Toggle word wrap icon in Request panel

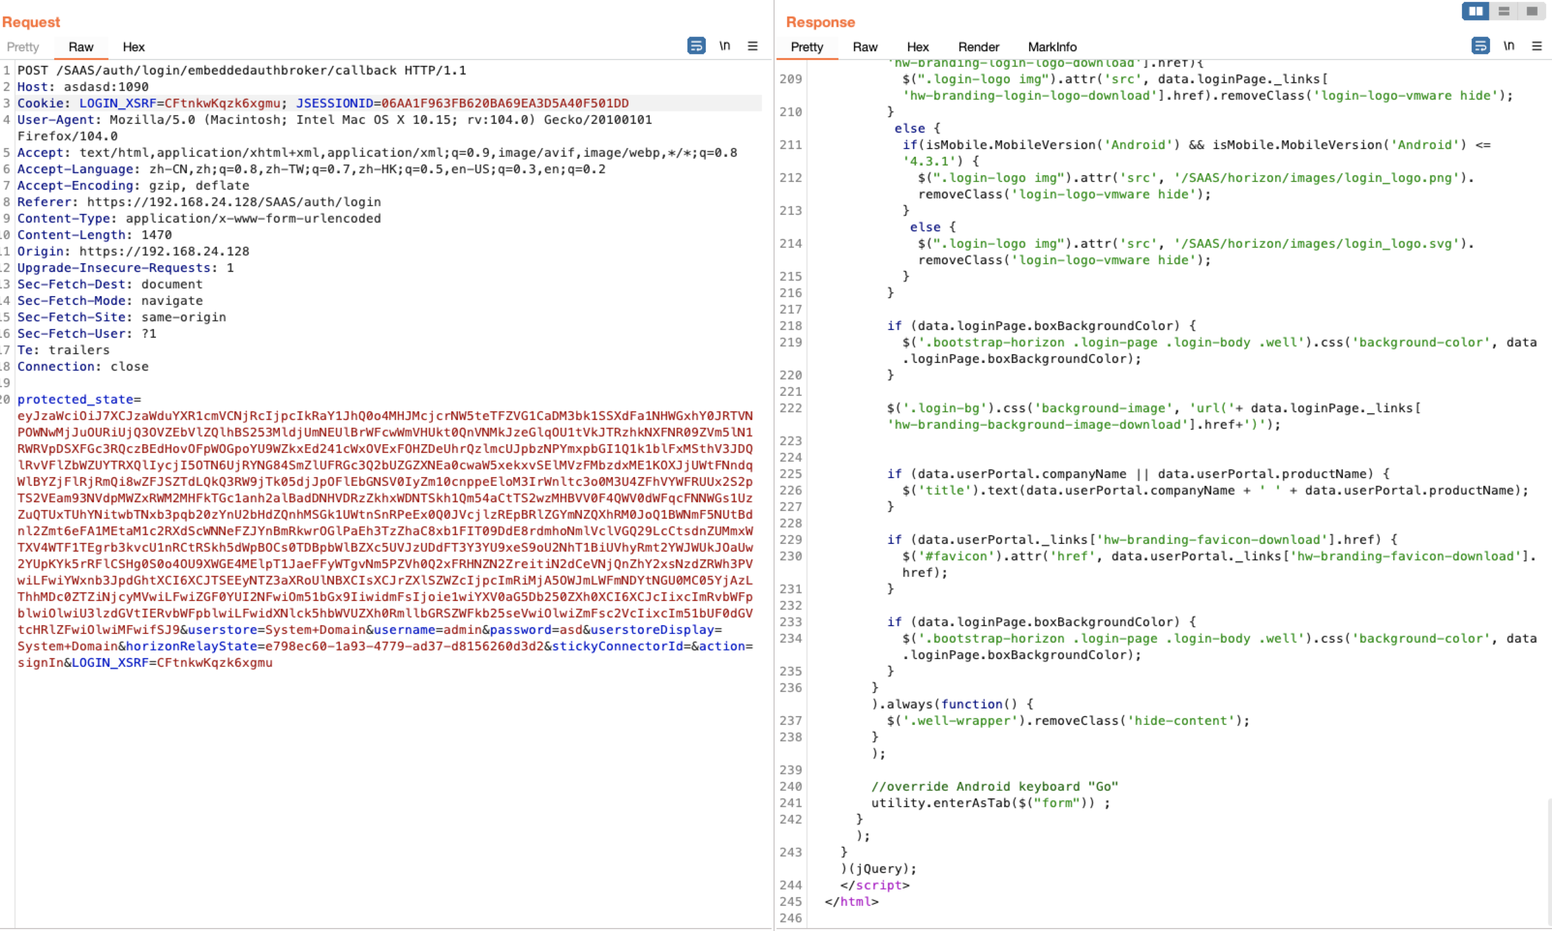(x=696, y=46)
